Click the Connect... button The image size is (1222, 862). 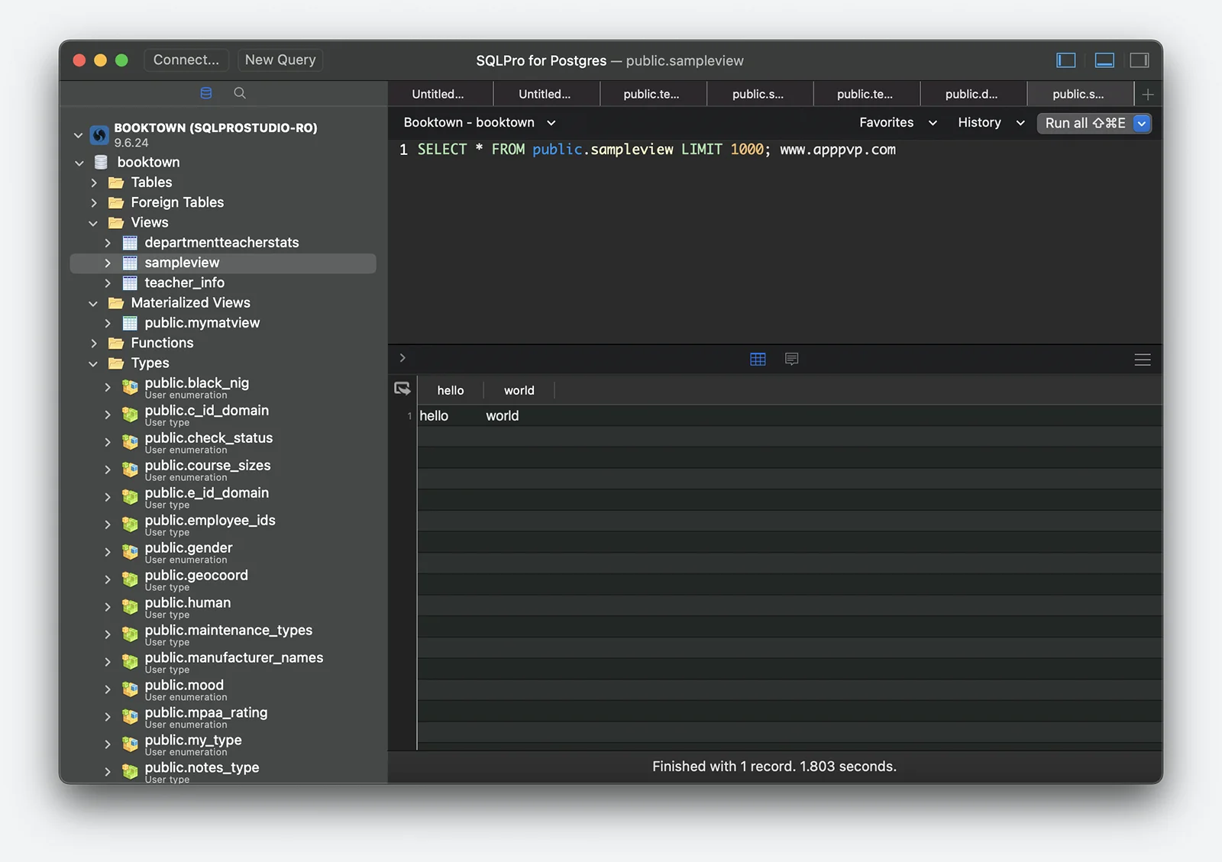click(x=186, y=60)
